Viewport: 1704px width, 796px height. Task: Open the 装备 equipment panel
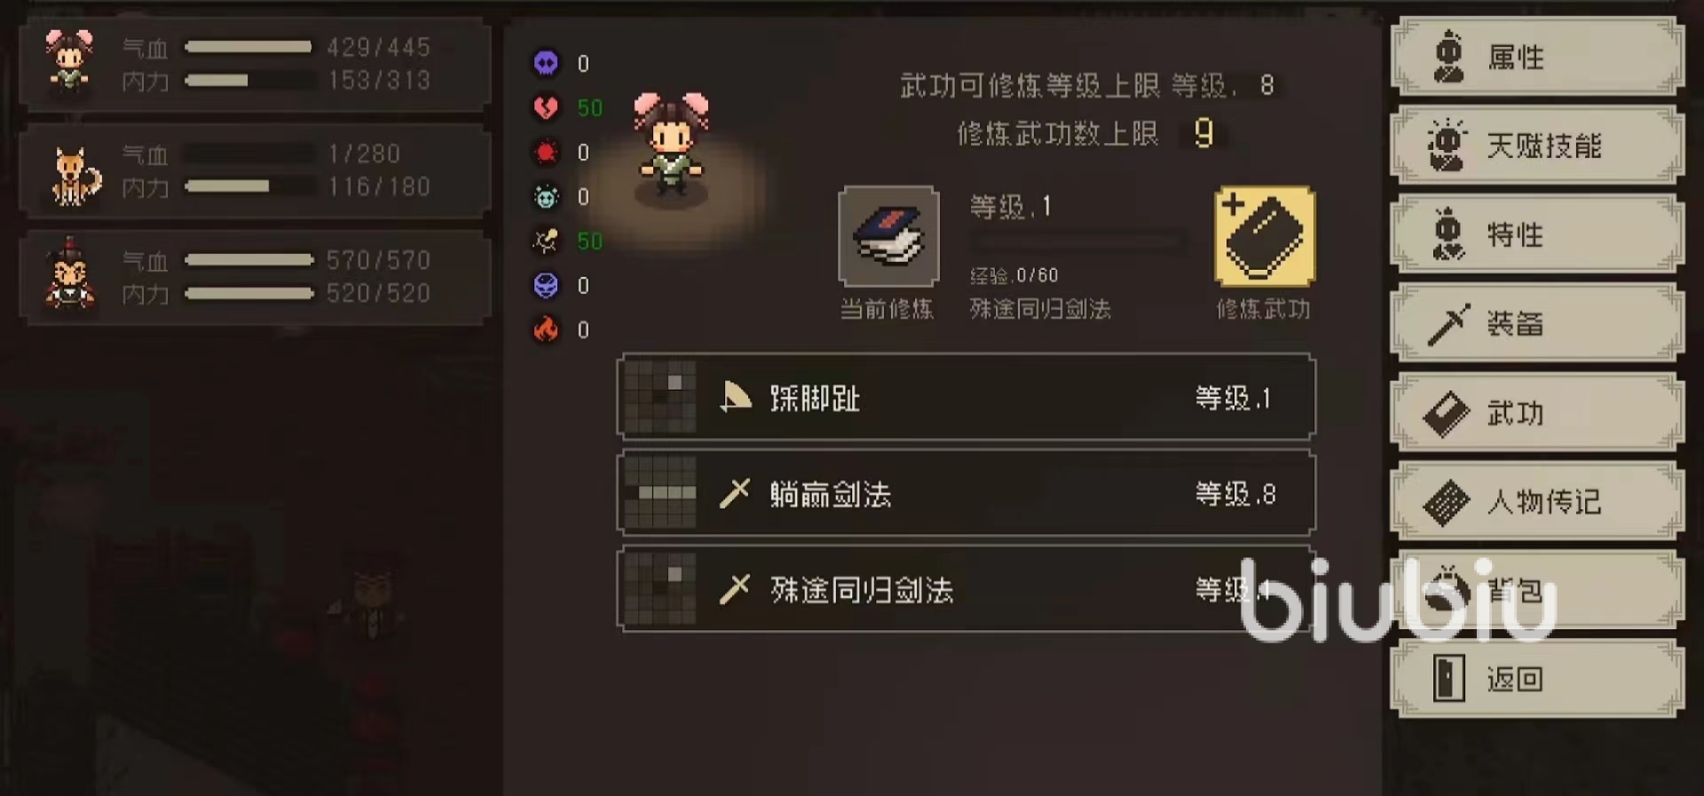[x=1537, y=323]
